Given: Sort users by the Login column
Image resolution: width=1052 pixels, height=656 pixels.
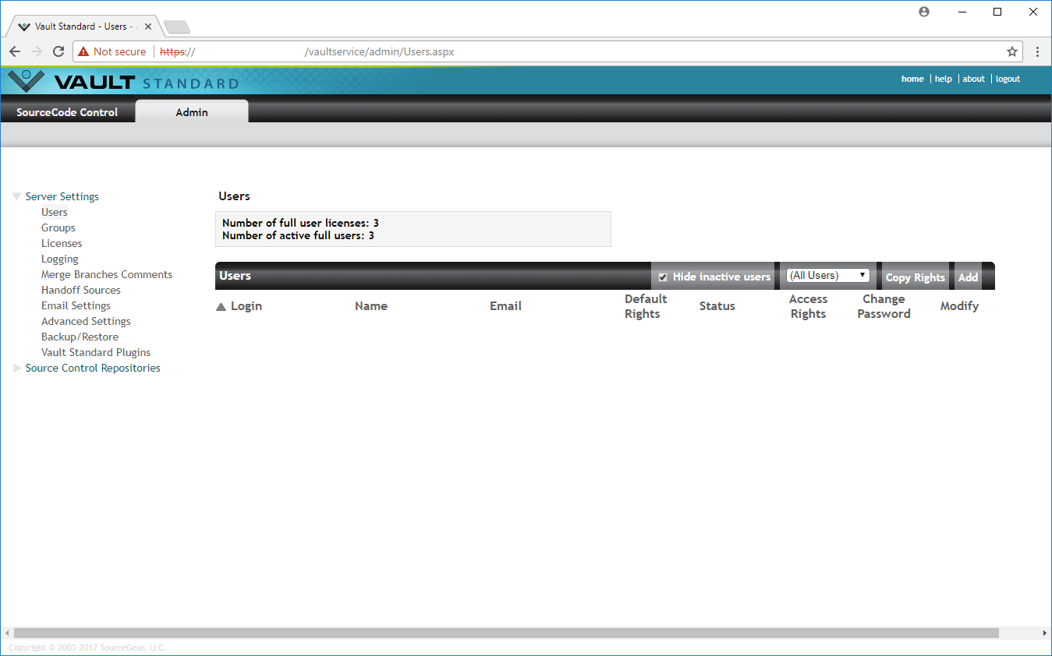Looking at the screenshot, I should point(246,306).
